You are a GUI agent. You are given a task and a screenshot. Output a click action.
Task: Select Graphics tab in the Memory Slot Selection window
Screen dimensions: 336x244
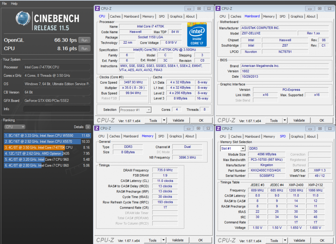click(x=297, y=136)
